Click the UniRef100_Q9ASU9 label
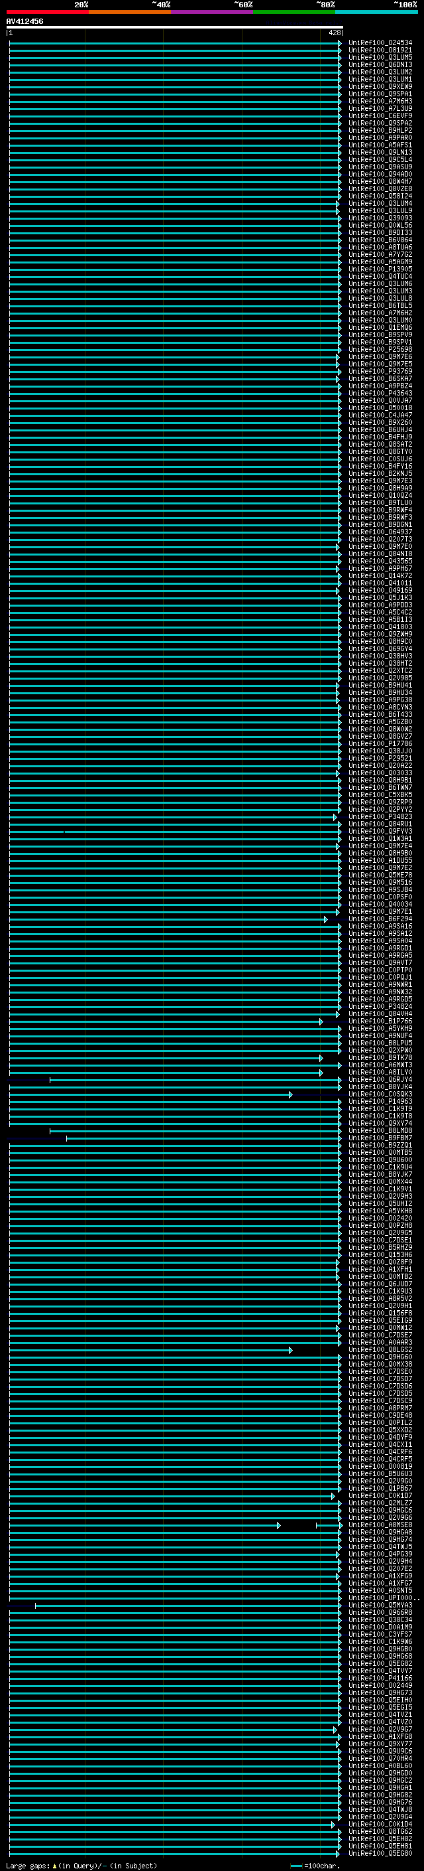 pos(380,167)
